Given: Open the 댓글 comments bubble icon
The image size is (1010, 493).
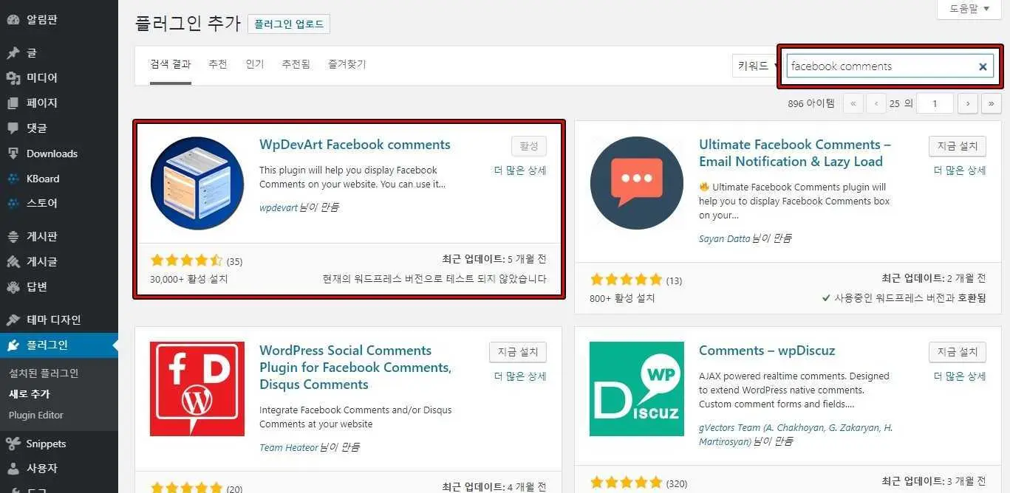Looking at the screenshot, I should pyautogui.click(x=13, y=128).
